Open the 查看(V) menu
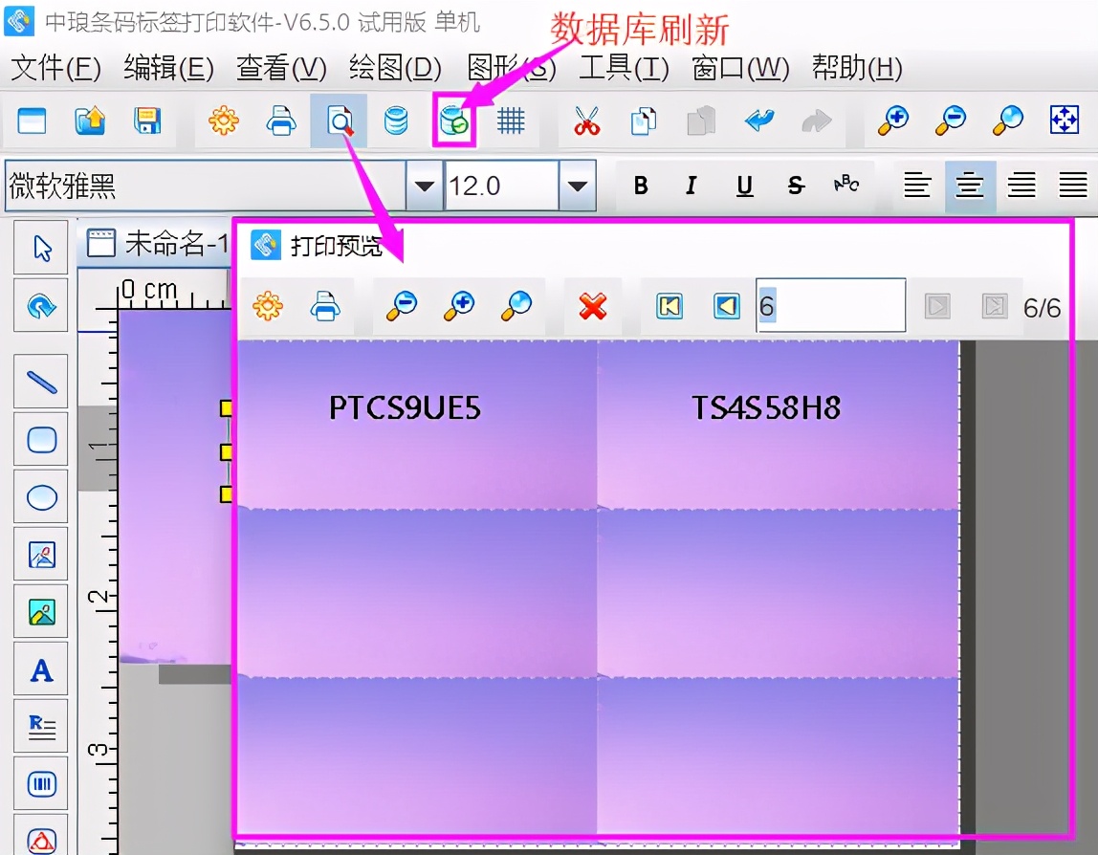This screenshot has width=1098, height=855. [x=281, y=68]
